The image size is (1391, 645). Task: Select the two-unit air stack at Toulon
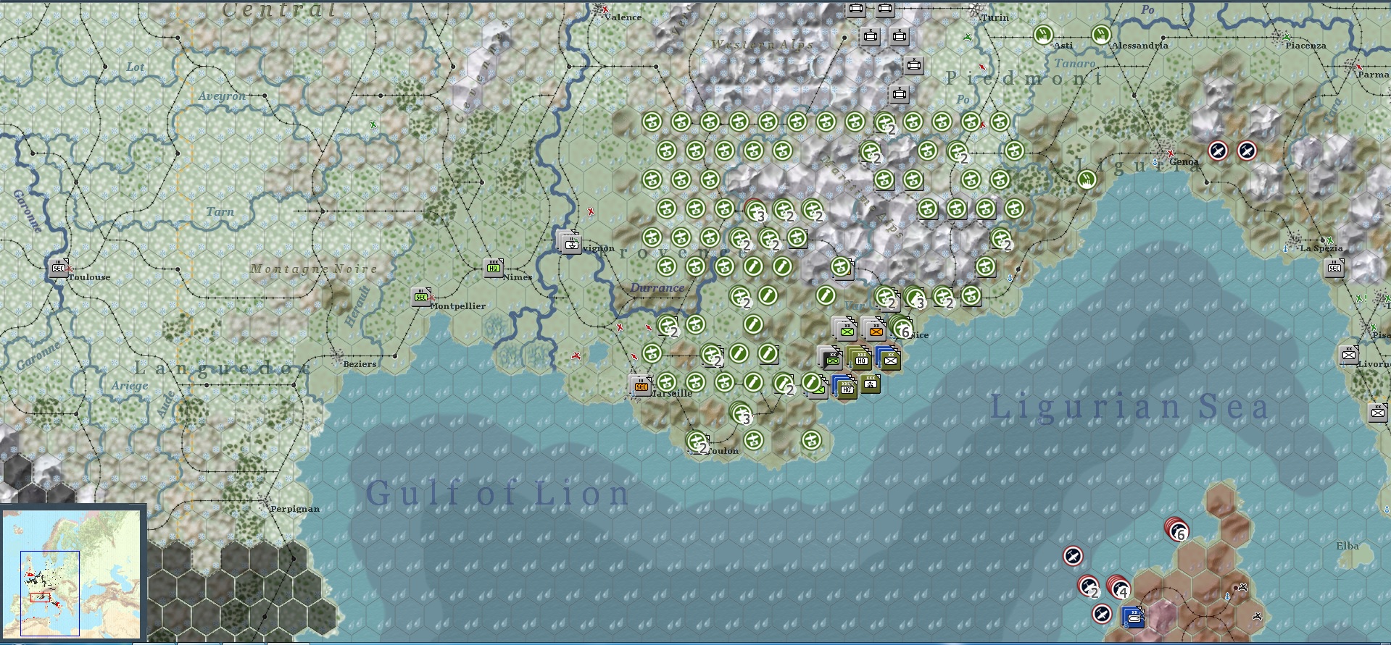697,442
